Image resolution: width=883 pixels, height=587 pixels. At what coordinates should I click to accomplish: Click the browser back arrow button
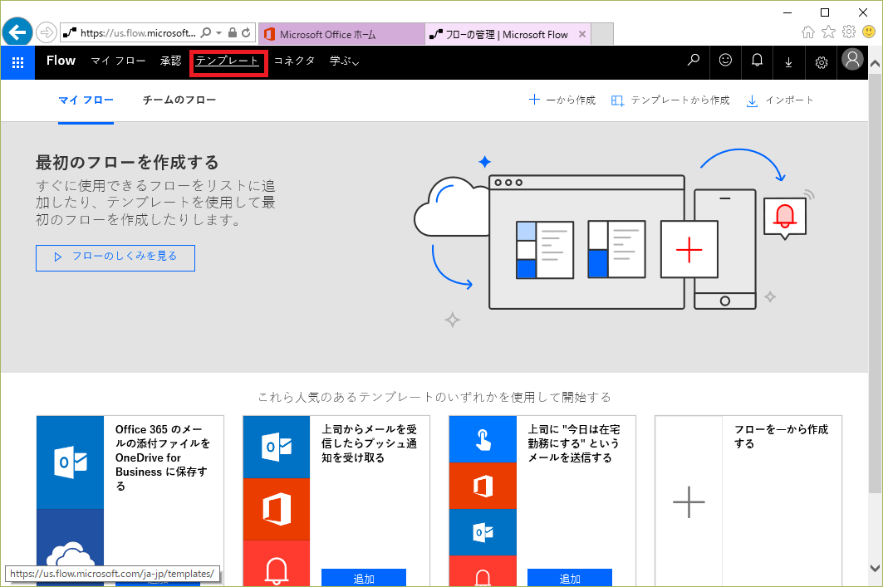pos(17,32)
